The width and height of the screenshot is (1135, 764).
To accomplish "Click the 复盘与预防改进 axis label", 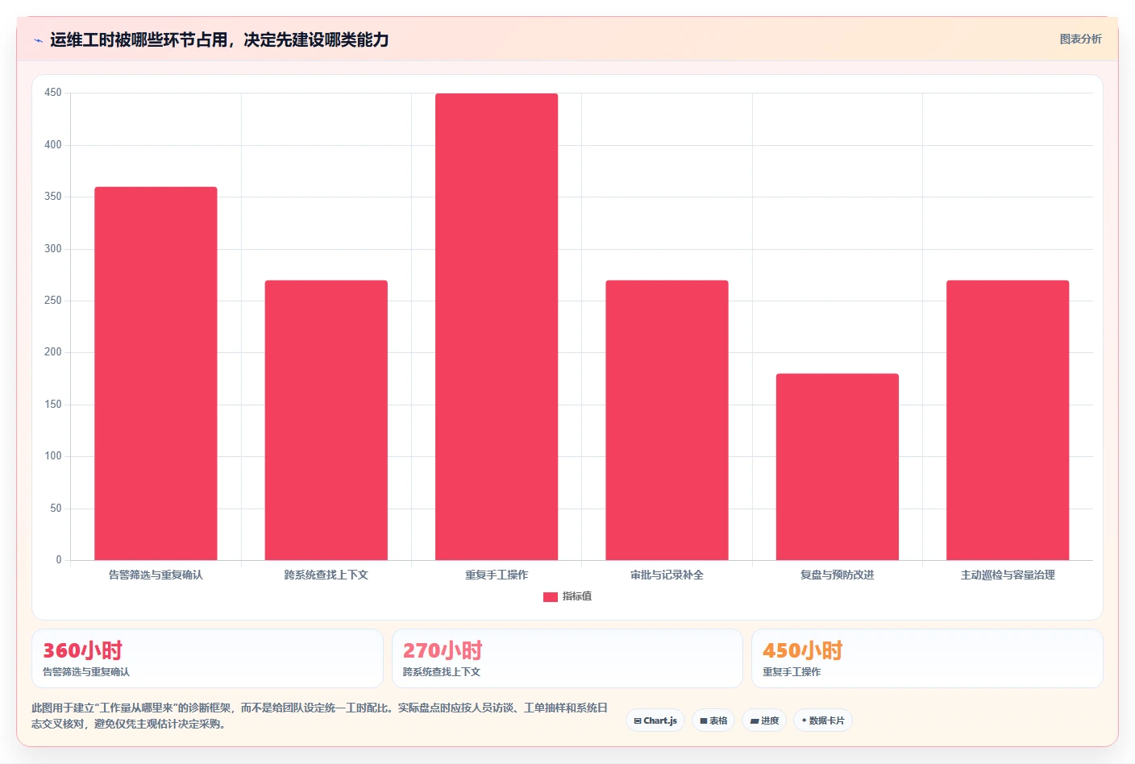I will pyautogui.click(x=838, y=575).
